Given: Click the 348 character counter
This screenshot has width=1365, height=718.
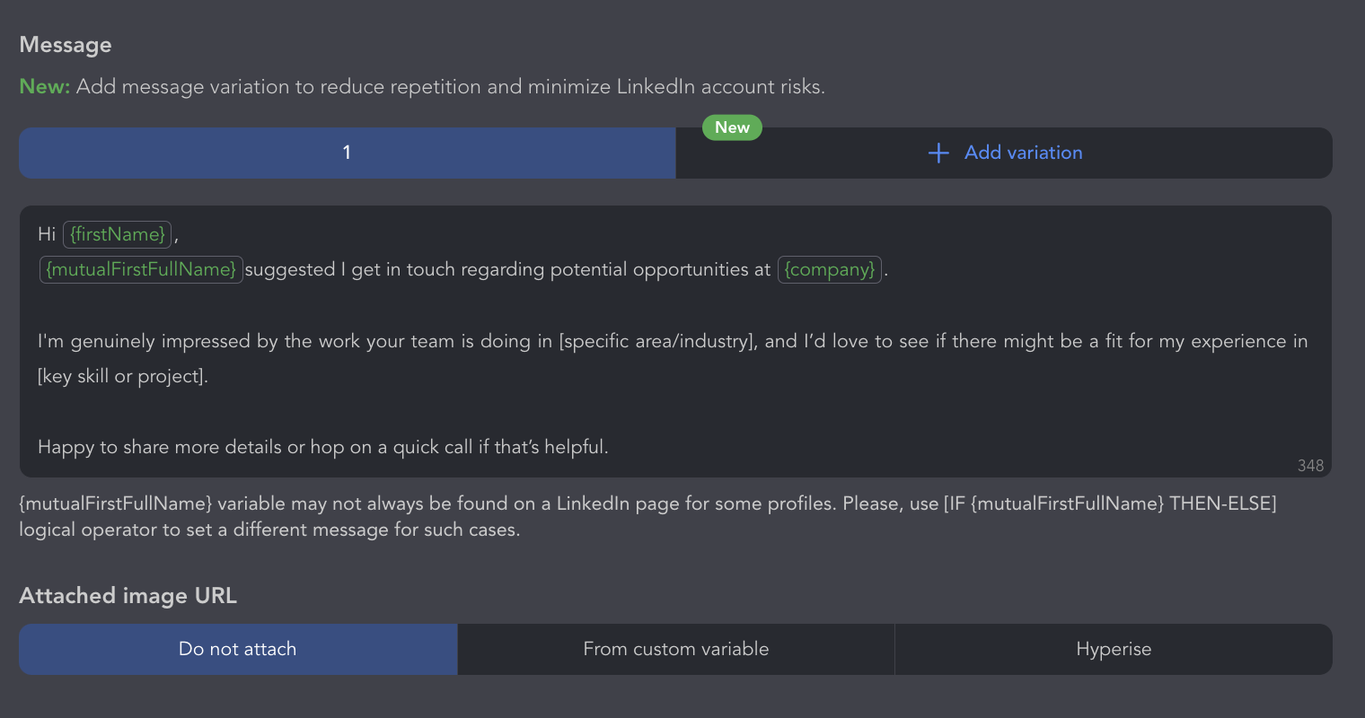Looking at the screenshot, I should point(1310,465).
